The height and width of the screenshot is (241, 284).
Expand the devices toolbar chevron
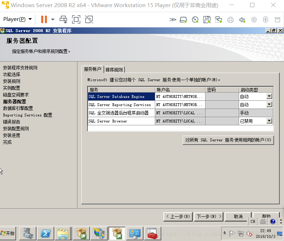click(173, 20)
